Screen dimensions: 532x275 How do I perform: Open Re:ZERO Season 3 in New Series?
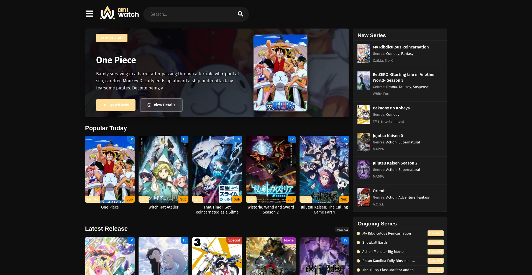tap(404, 77)
